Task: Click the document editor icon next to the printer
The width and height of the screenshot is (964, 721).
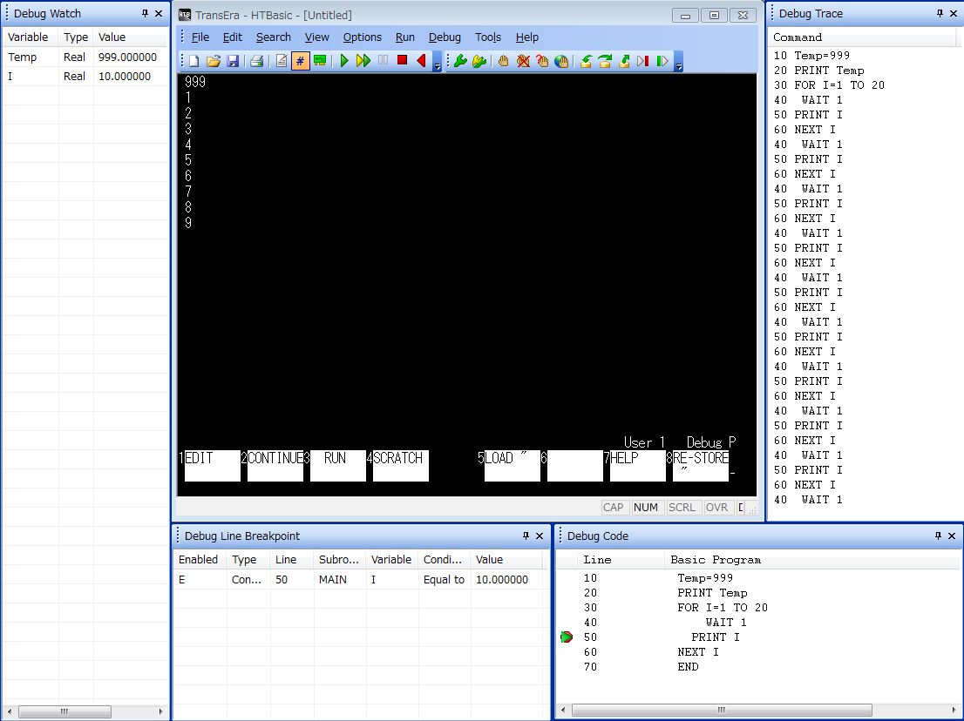Action: 281,61
